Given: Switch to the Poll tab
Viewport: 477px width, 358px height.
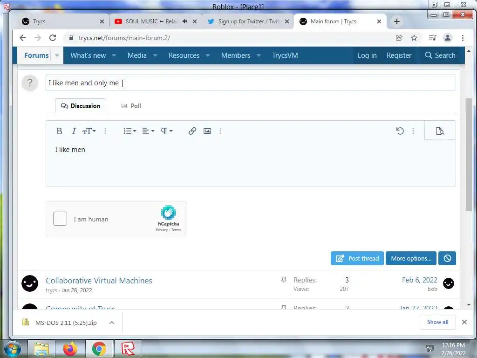Looking at the screenshot, I should coord(131,106).
